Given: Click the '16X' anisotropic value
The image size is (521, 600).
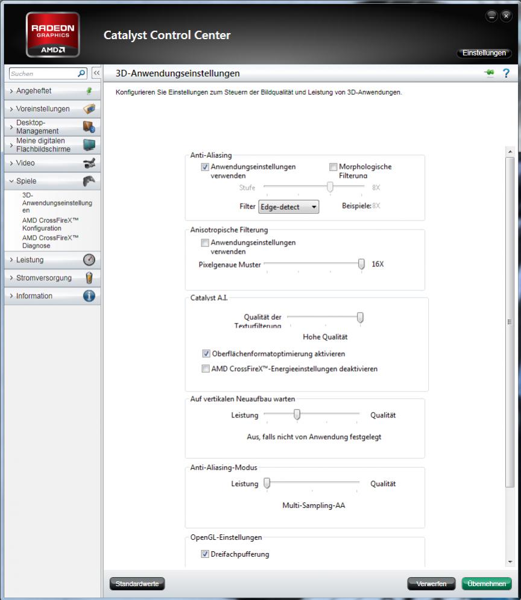Looking at the screenshot, I should click(x=377, y=264).
